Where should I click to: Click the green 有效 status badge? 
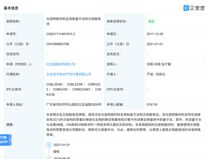tap(151, 21)
